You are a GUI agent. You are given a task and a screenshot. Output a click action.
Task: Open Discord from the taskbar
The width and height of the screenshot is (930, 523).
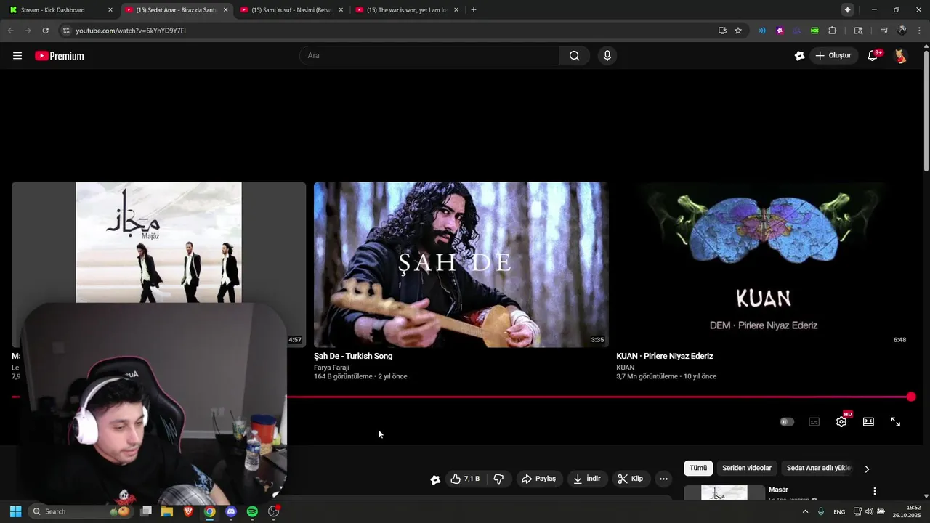231,511
